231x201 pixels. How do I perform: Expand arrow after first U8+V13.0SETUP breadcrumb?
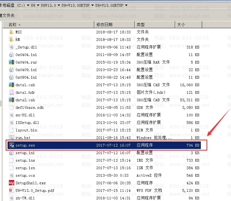click(92, 5)
